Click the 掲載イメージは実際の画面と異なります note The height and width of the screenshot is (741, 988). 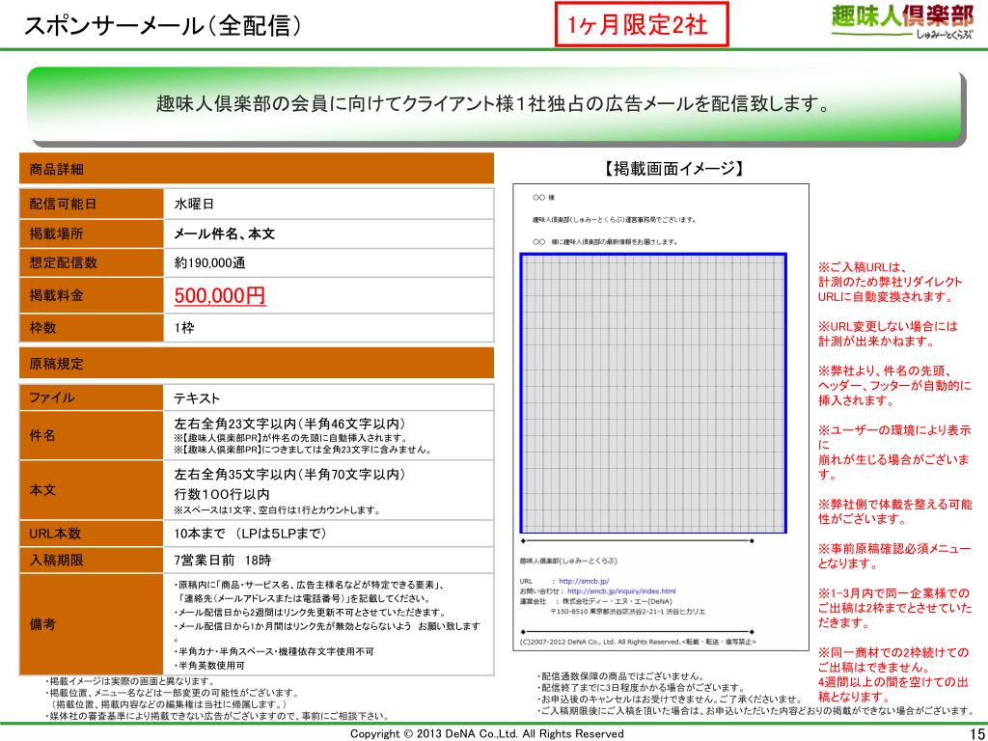pyautogui.click(x=130, y=681)
